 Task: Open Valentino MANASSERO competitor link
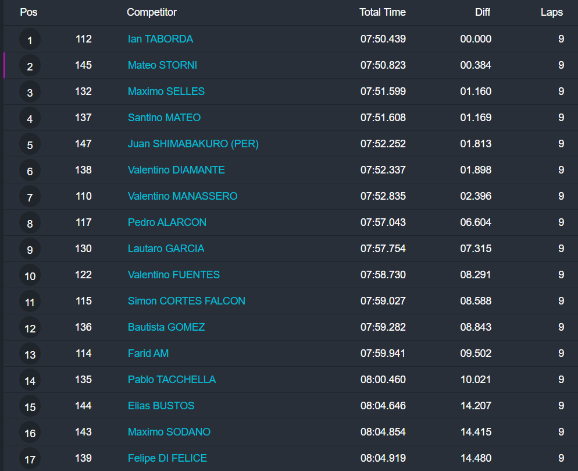(183, 196)
